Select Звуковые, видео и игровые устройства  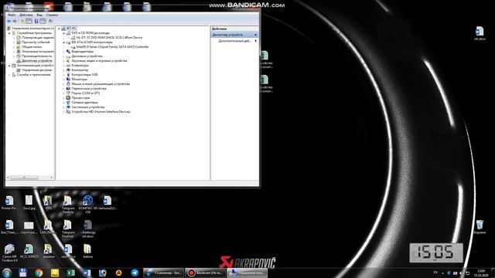point(99,60)
